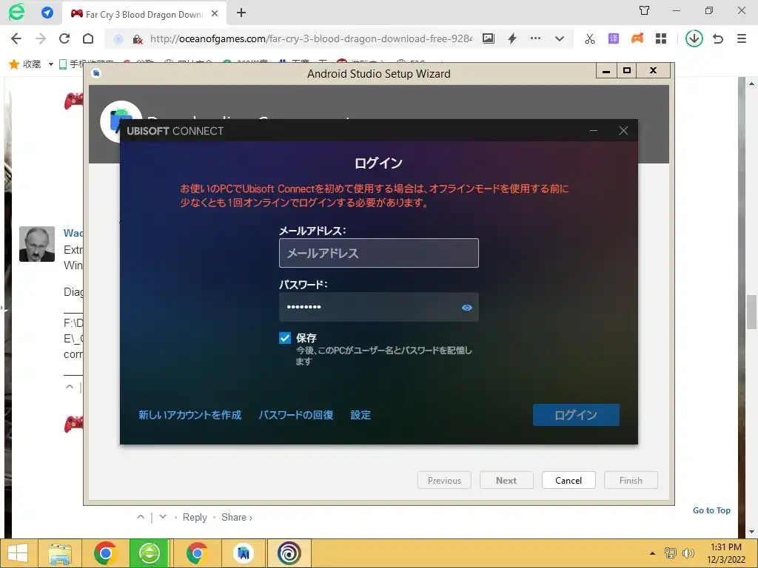Click Share under the comment
Image resolution: width=758 pixels, height=568 pixels.
click(x=236, y=517)
